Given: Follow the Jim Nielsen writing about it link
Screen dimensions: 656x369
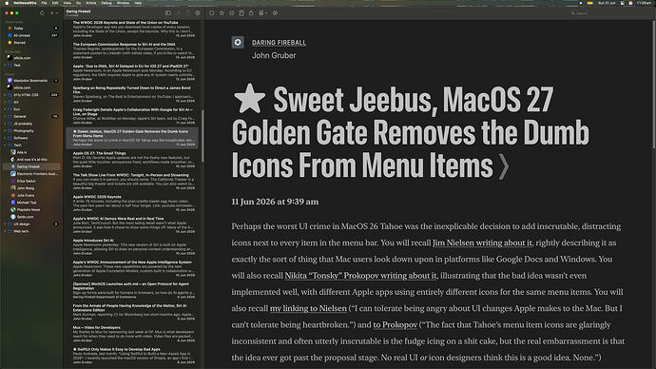Looking at the screenshot, I should tap(482, 243).
